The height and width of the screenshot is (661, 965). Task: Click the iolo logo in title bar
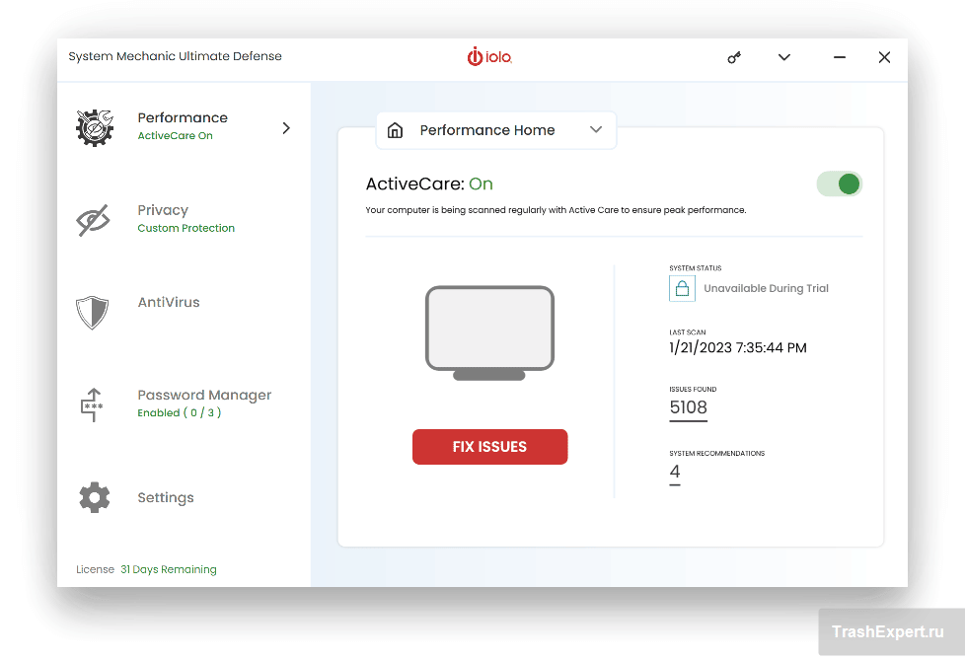point(489,57)
